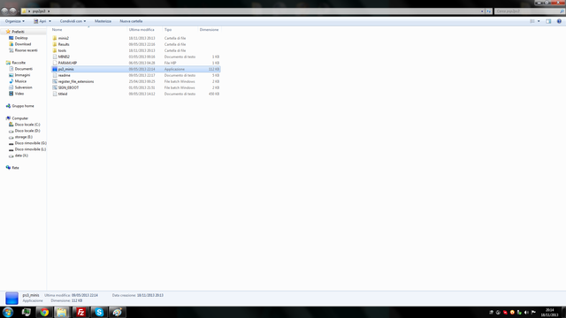Click the magnifier icon in search box

pyautogui.click(x=562, y=11)
